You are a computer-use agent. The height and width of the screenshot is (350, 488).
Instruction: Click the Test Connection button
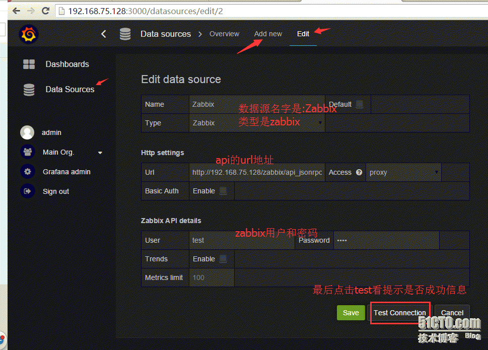pyautogui.click(x=399, y=313)
